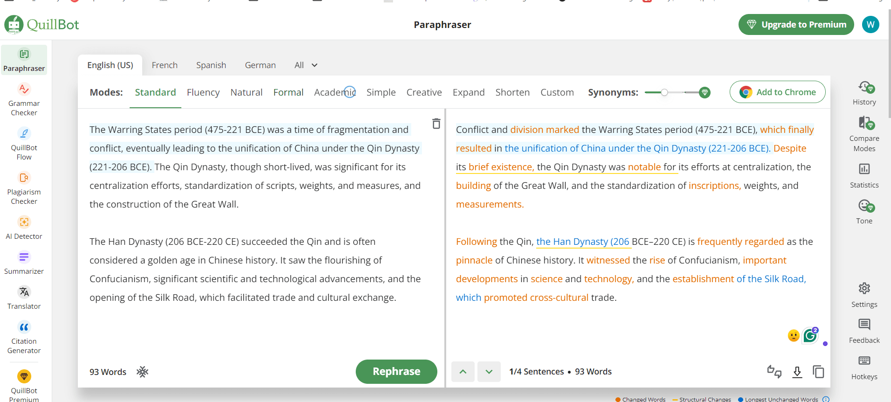Adjust the Synonyms slider handle
Screen dimensions: 891x402
pos(664,92)
